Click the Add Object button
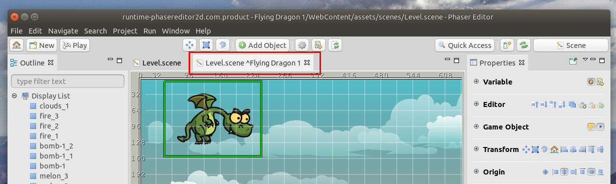 [262, 45]
